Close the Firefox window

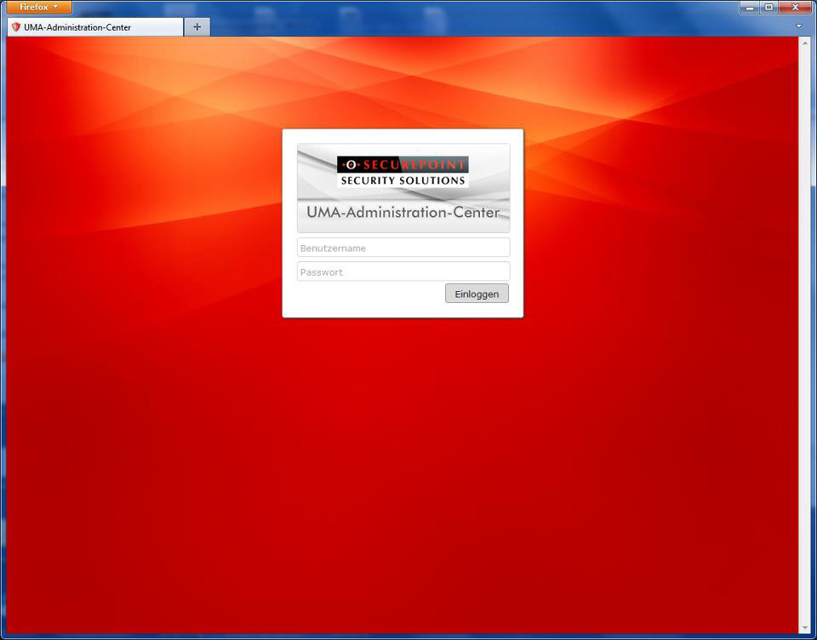pyautogui.click(x=796, y=8)
